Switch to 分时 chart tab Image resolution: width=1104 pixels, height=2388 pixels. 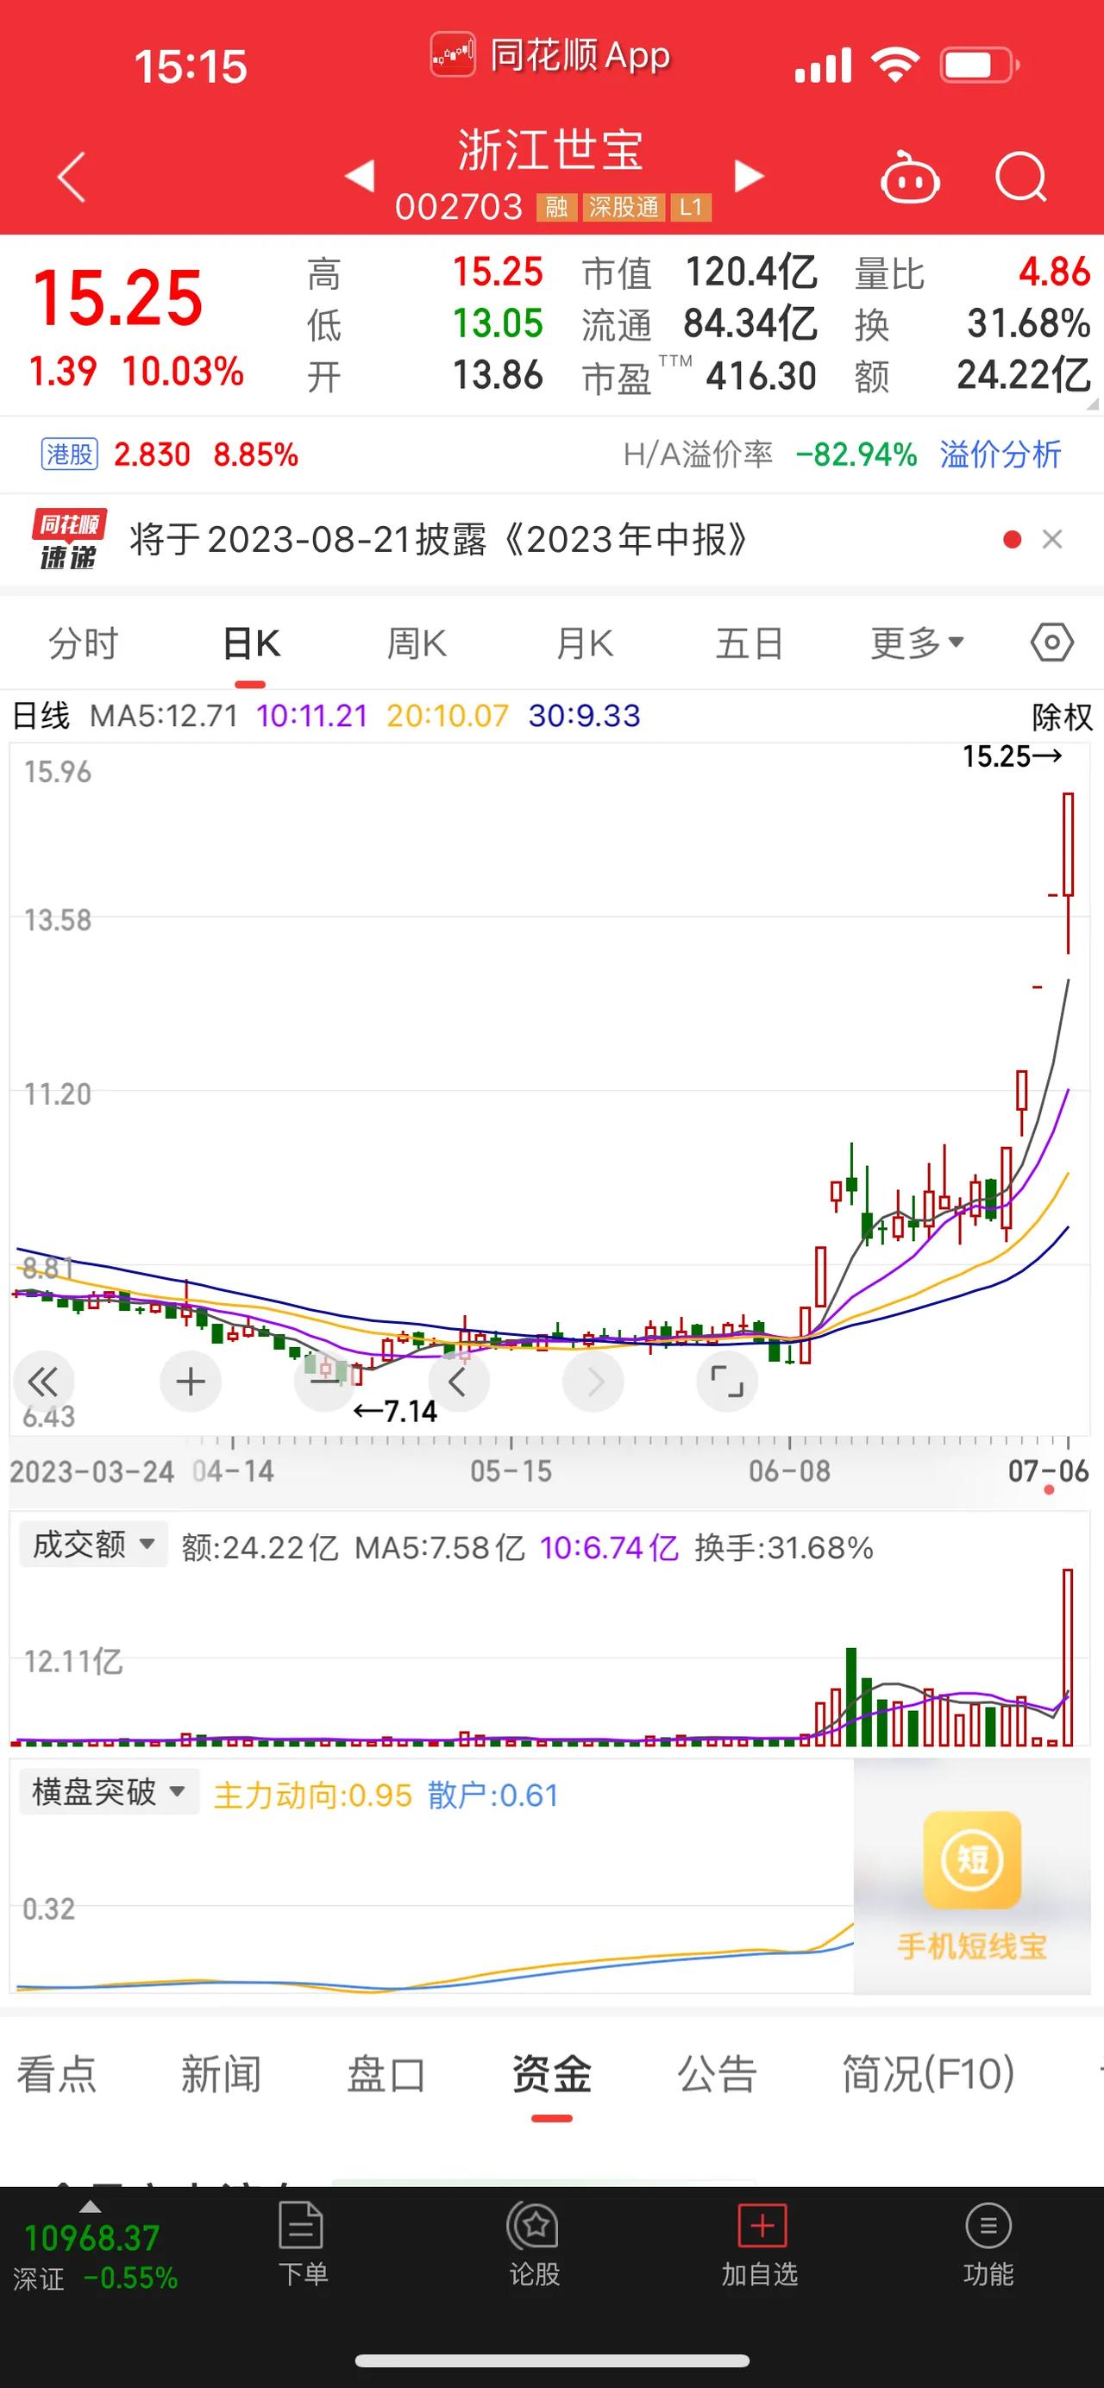(x=84, y=643)
